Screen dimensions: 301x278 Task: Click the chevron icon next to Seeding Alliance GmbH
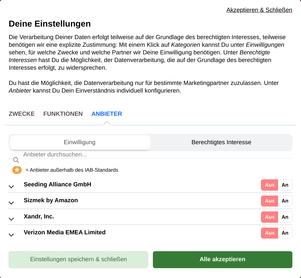point(11,187)
